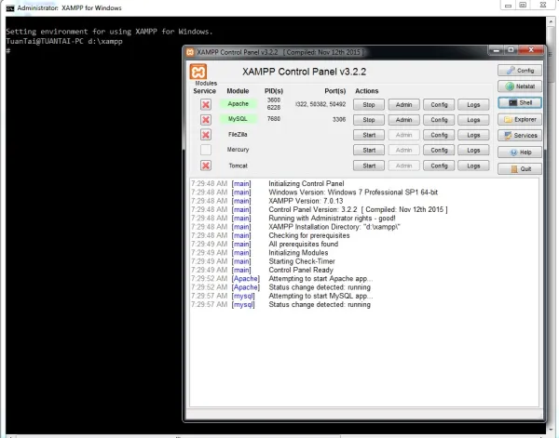Open Help in XAMPP Control Panel

[520, 152]
